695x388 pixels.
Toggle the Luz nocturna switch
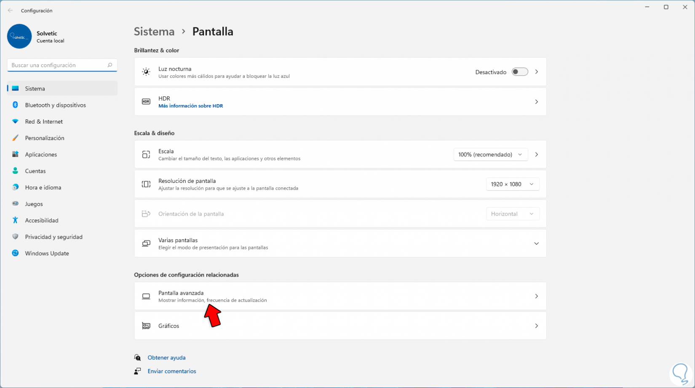pos(519,72)
